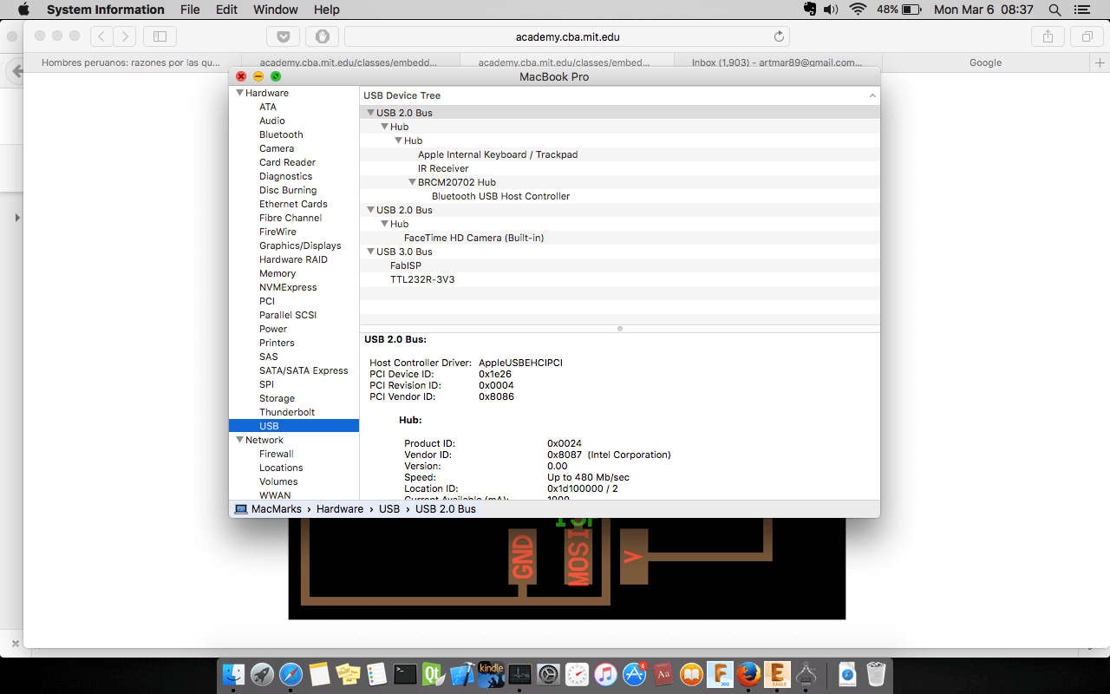Open the Edit menu

click(227, 10)
